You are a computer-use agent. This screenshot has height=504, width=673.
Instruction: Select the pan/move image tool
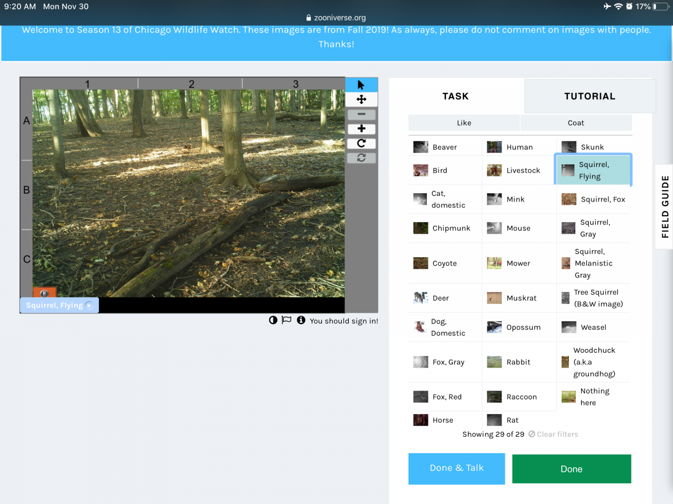click(361, 99)
